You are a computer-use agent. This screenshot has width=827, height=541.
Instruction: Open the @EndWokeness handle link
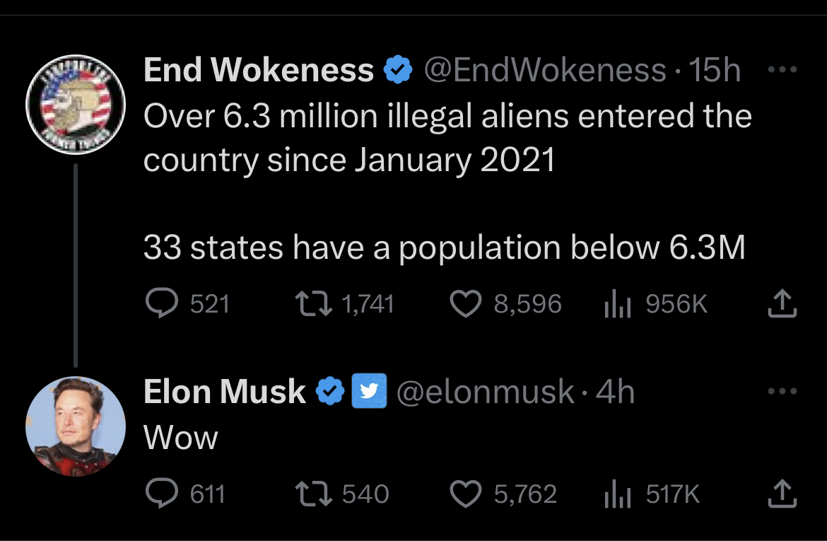coord(544,70)
